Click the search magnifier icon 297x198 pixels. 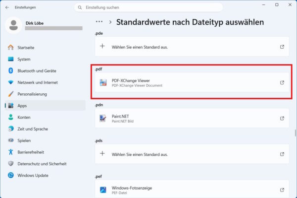[x=80, y=7]
